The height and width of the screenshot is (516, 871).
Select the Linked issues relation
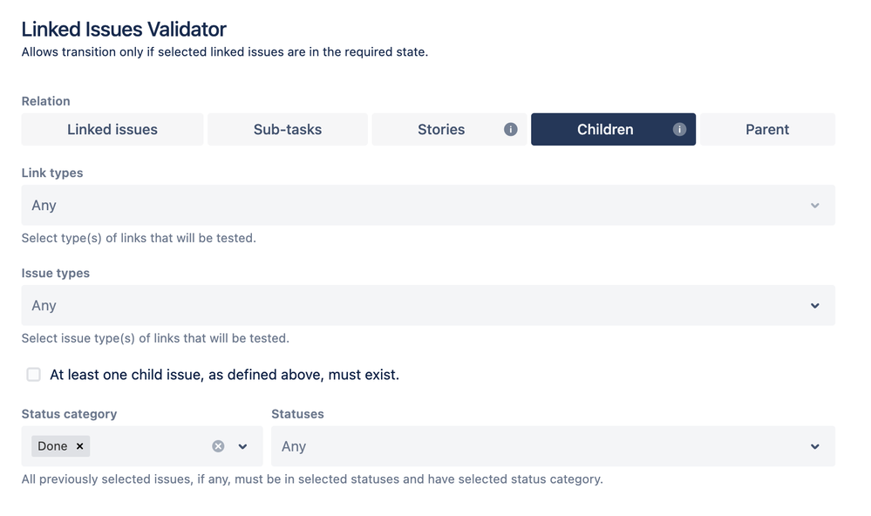(112, 129)
